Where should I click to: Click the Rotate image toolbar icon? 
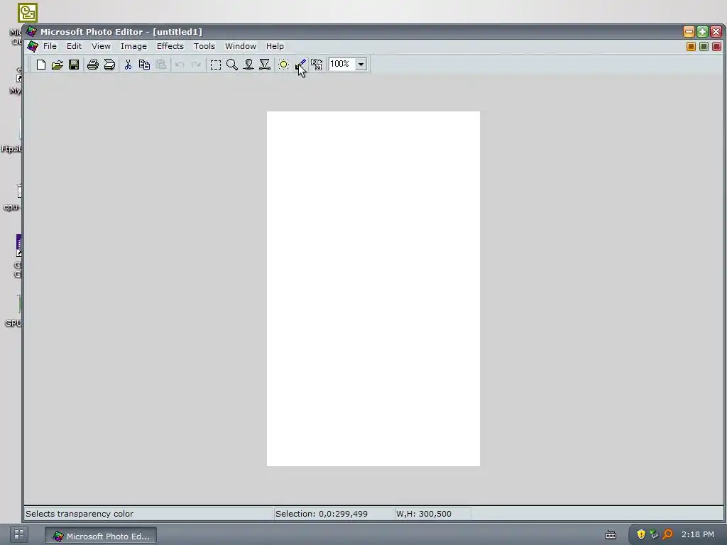coord(317,65)
